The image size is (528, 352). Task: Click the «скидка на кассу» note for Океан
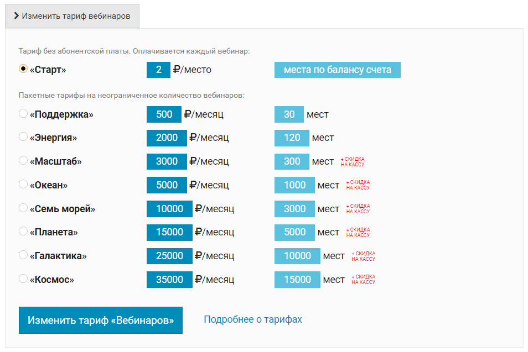coord(358,185)
